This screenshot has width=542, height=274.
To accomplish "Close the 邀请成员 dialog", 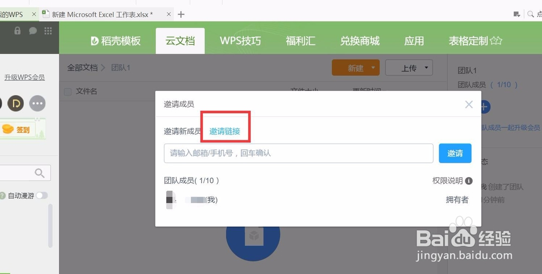I will tap(469, 105).
